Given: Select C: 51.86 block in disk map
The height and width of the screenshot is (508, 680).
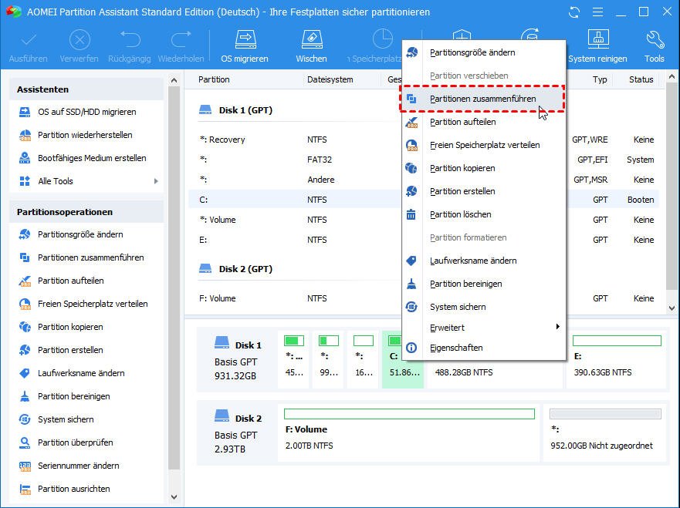Looking at the screenshot, I should coord(403,359).
